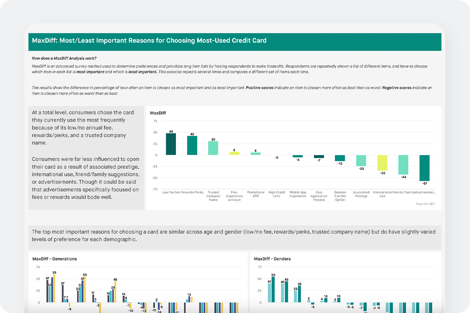470x313 pixels.
Task: Click the 'Prev. Experience w/Issuer' axis label
Action: (x=234, y=196)
